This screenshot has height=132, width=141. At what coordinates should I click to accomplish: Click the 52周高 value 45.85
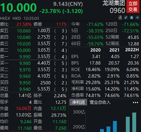133,37
